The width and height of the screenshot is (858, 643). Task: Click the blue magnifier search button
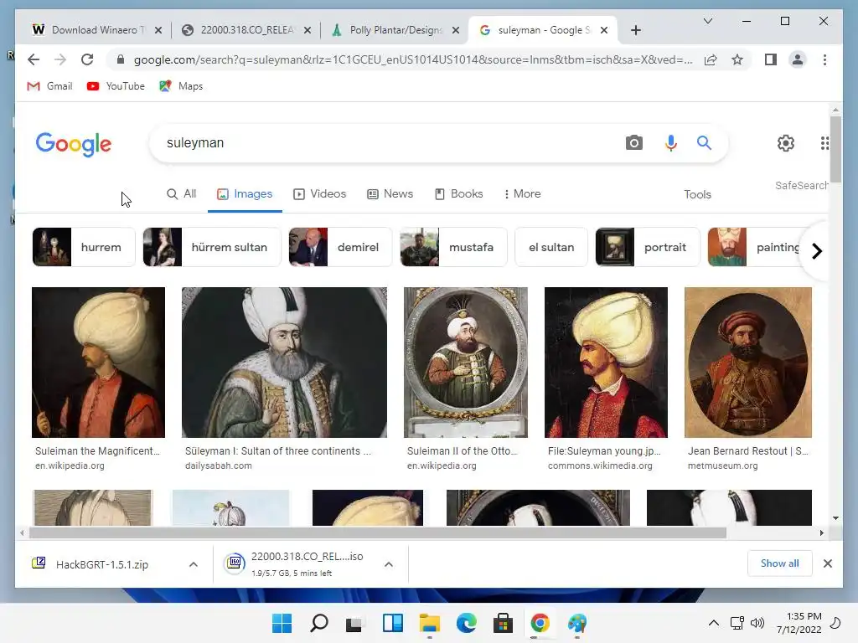click(704, 142)
